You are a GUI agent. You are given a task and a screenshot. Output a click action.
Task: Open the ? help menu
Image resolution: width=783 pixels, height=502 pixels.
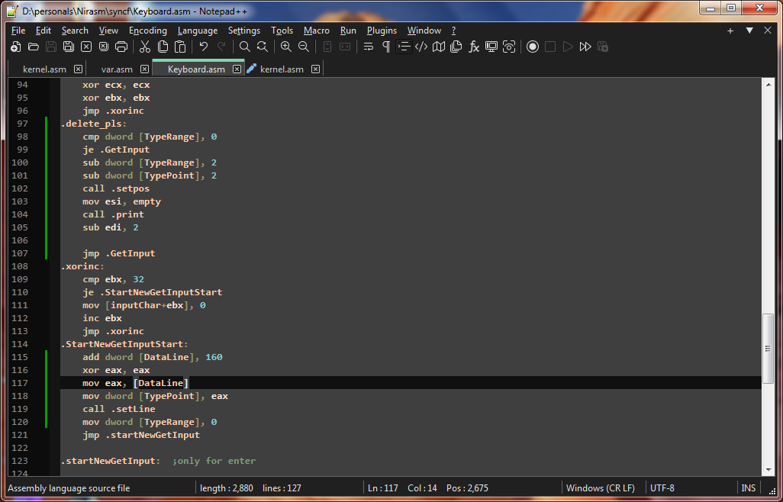pos(453,31)
